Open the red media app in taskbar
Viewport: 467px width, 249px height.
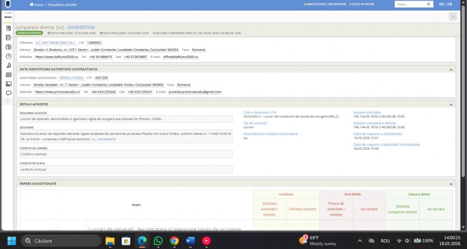(x=206, y=241)
